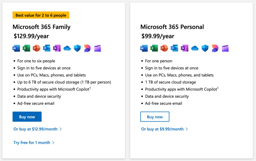The height and width of the screenshot is (161, 256).
Task: Click the Outlook icon on the Family card
Action: pyautogui.click(x=47, y=48)
